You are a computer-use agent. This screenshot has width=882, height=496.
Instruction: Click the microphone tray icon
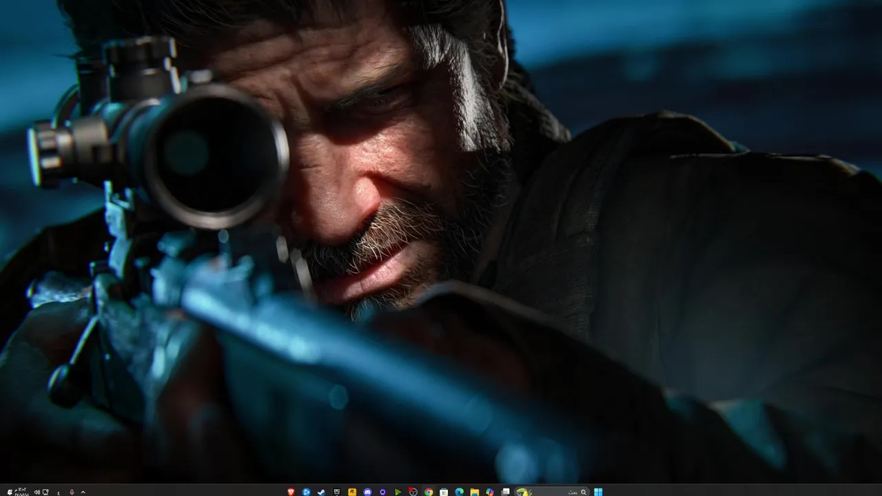(72, 493)
